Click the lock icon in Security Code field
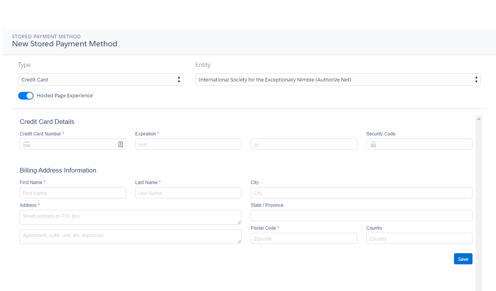This screenshot has width=496, height=291. click(373, 144)
